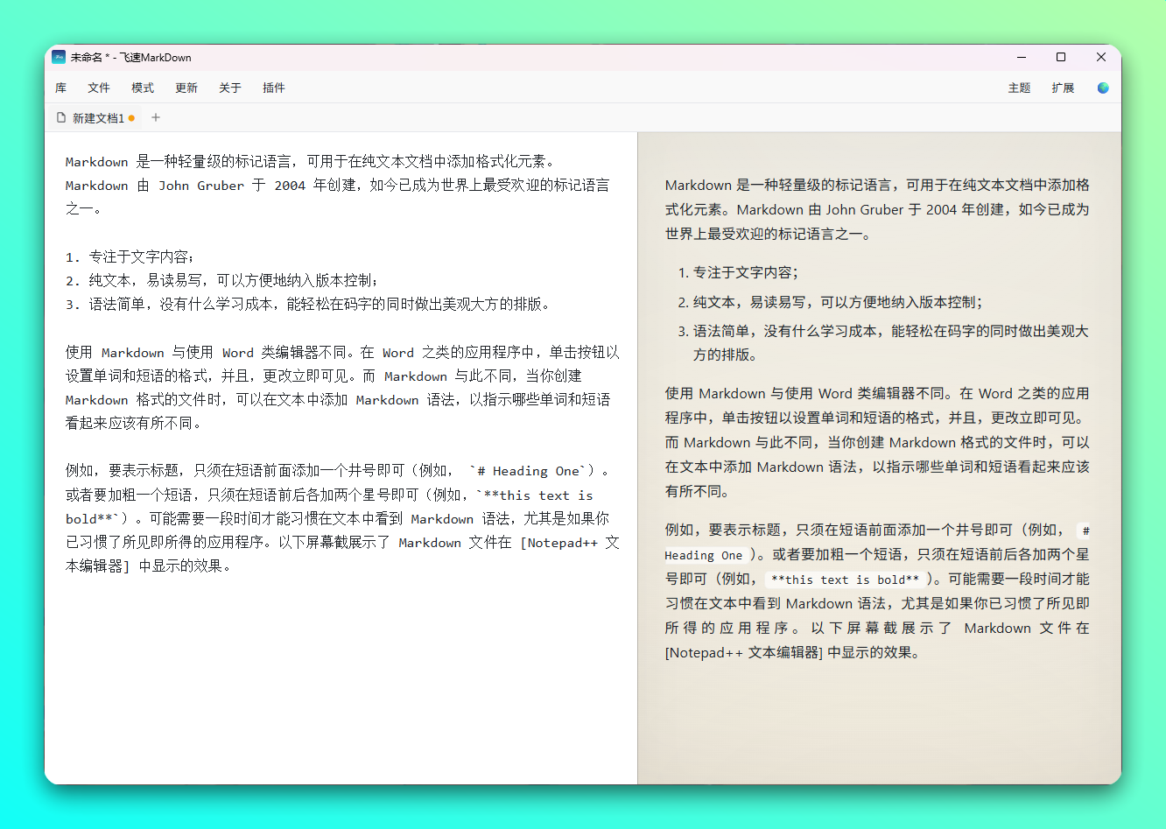Screen dimensions: 1166x829
Task: Open the 关于 menu
Action: pos(230,88)
